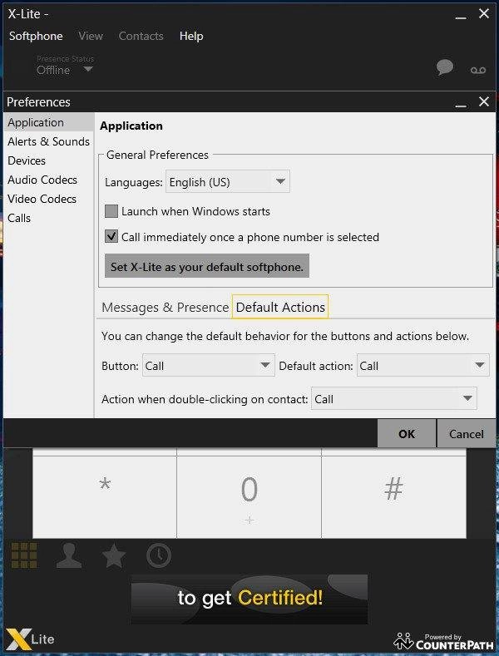Click Set X-Lite as your default softphone
This screenshot has height=656, width=499.
click(x=207, y=266)
